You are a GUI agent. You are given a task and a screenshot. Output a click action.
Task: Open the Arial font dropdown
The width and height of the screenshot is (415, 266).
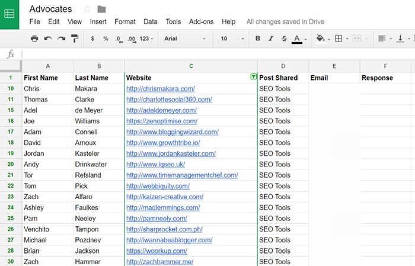[x=185, y=39]
